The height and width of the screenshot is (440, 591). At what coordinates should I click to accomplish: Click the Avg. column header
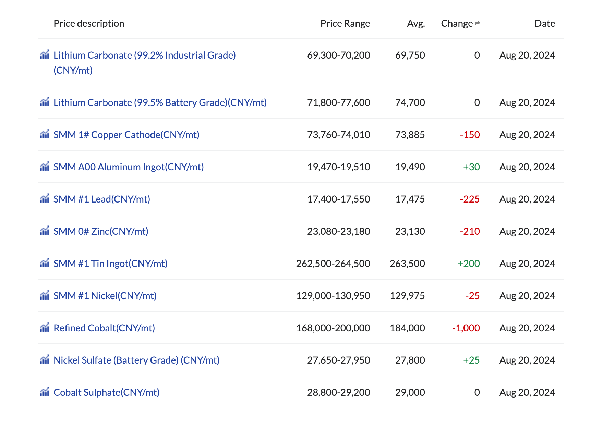[416, 24]
